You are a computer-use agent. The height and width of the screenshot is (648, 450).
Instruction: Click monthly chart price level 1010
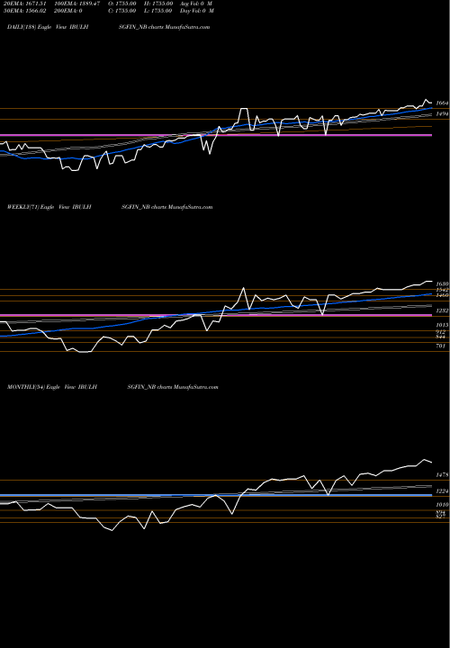point(442,505)
